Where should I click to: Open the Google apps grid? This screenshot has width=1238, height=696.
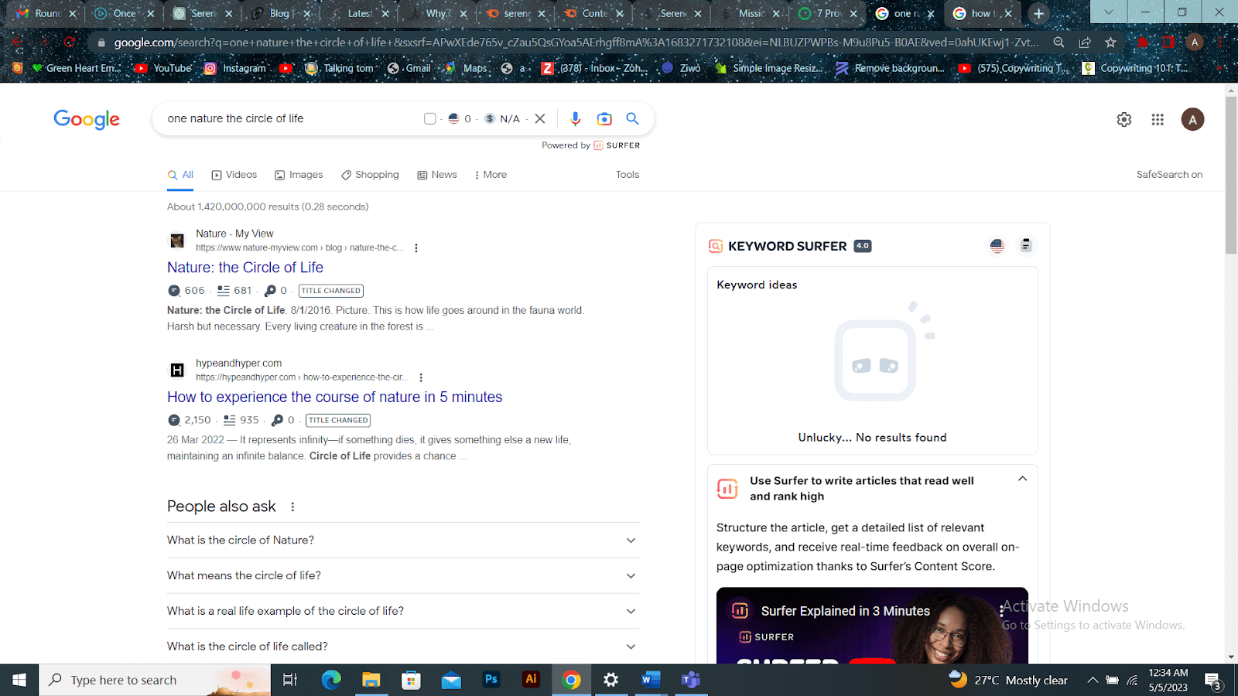(x=1158, y=119)
